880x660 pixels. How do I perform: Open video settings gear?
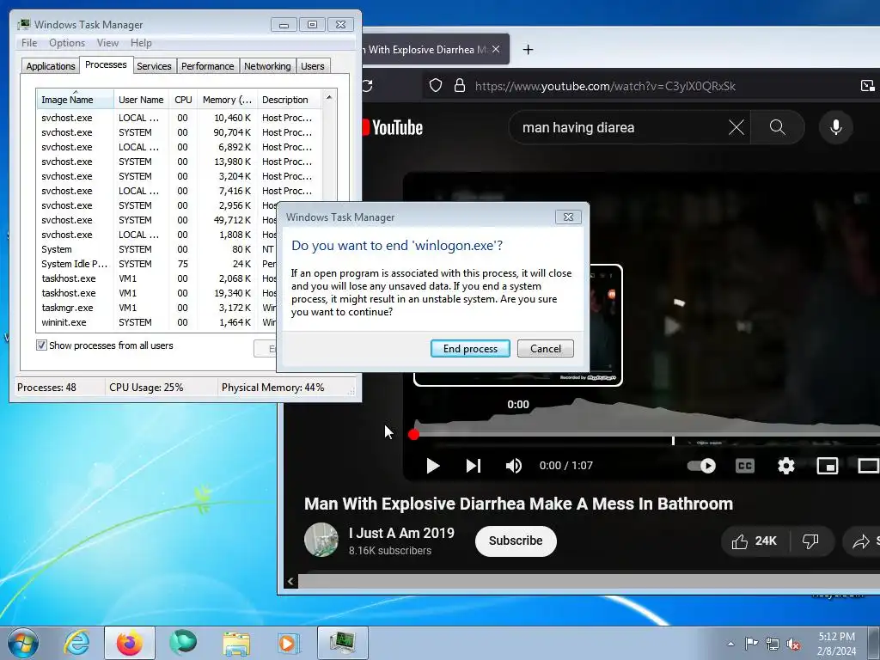(x=785, y=466)
